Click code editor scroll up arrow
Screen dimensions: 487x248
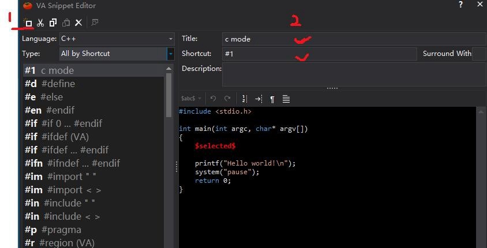pos(481,111)
